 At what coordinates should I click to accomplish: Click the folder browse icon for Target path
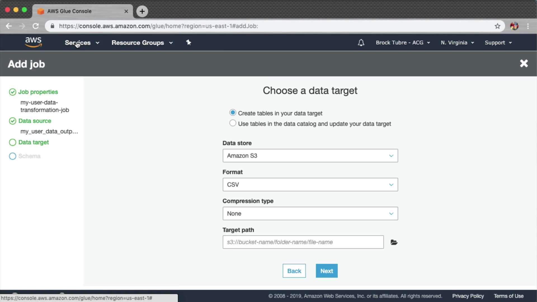tap(394, 242)
